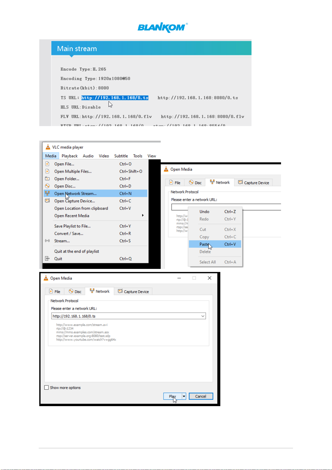Screen dimensions: 332x470
Task: Click Main stream header
Action: [x=151, y=49]
